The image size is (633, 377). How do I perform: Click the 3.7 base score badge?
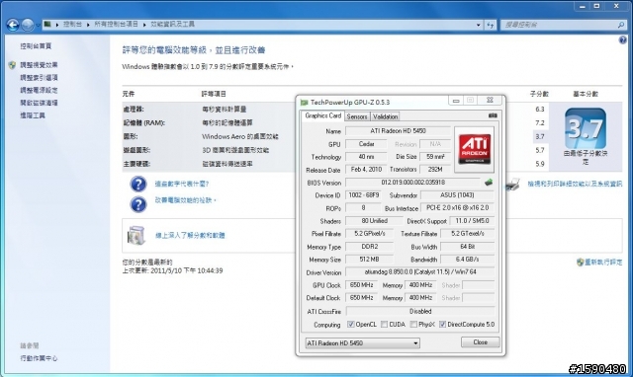pyautogui.click(x=586, y=129)
